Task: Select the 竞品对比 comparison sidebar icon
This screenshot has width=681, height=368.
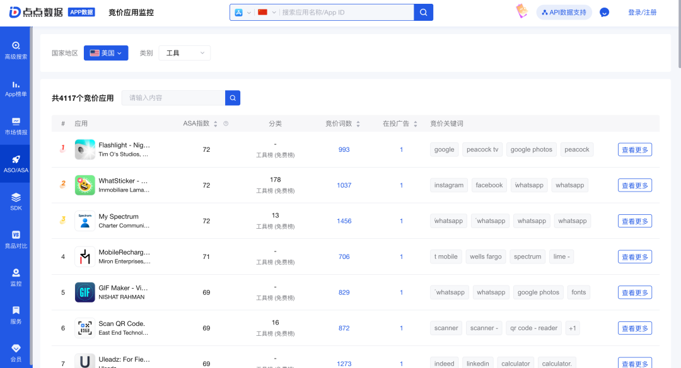Action: tap(15, 238)
